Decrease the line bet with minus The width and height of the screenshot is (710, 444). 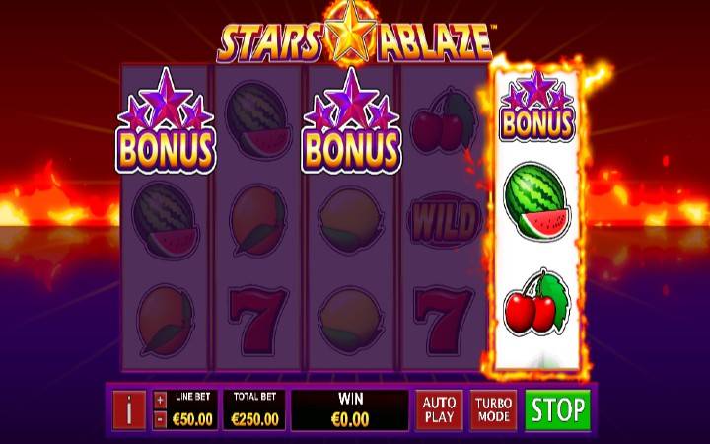[x=160, y=420]
